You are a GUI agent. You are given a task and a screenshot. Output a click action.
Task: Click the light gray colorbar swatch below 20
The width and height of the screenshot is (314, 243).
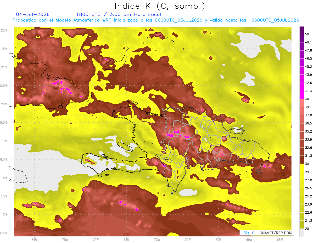pyautogui.click(x=302, y=233)
